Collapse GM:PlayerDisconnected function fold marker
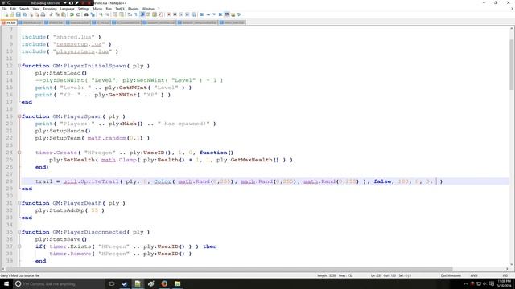515x289 pixels. click(x=19, y=232)
